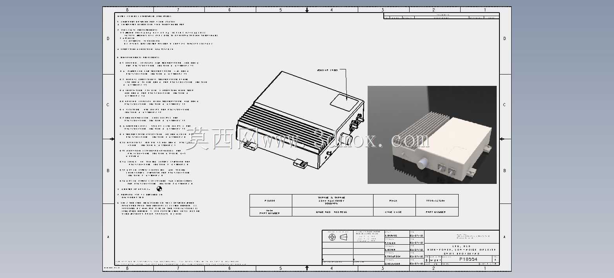Click the C.HELANDER approval name
Screen dimensions: 614x278
393,263
